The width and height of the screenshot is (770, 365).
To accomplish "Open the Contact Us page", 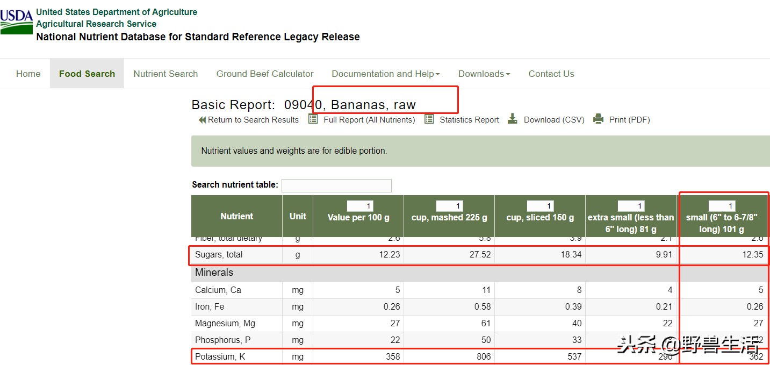I will (551, 74).
